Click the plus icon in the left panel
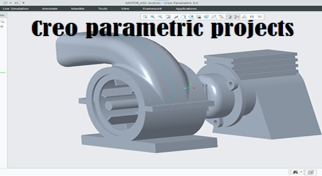 point(2,27)
